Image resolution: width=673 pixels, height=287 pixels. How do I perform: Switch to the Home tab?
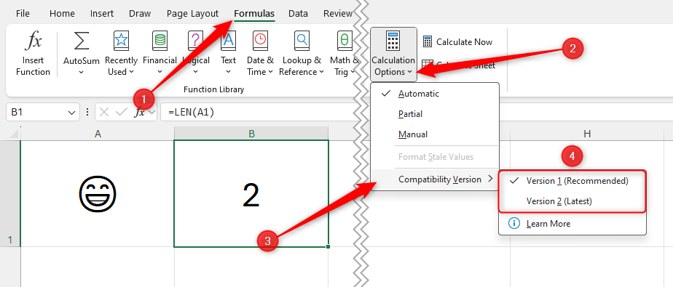pyautogui.click(x=62, y=13)
